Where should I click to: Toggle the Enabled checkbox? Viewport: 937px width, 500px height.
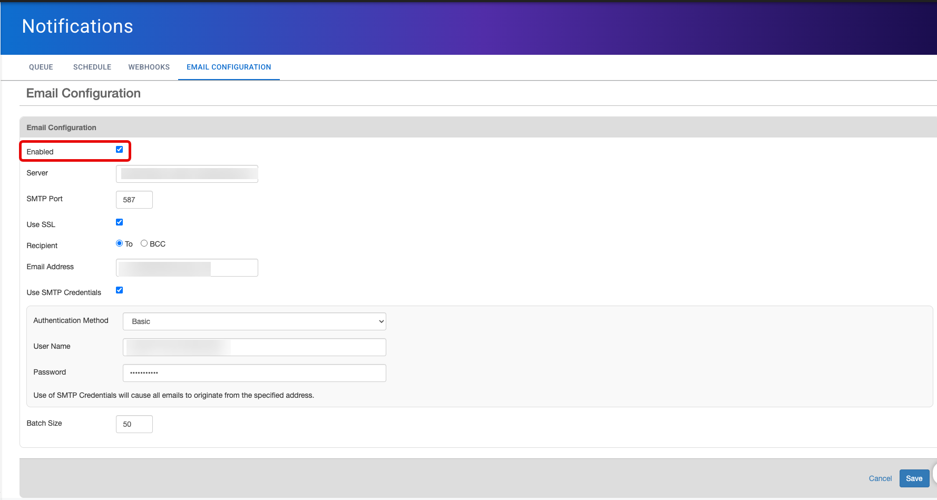tap(119, 149)
